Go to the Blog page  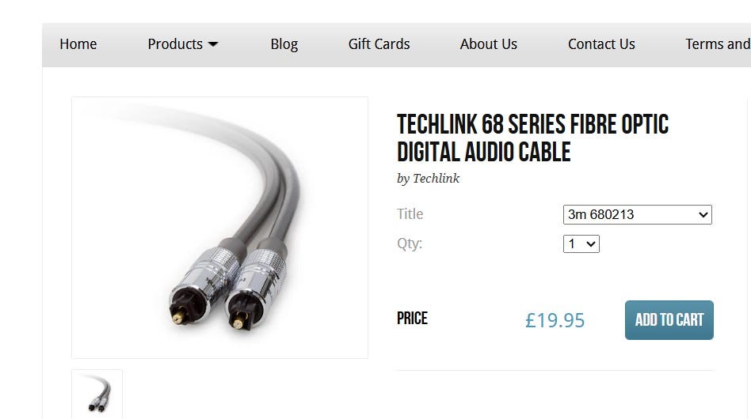[284, 44]
